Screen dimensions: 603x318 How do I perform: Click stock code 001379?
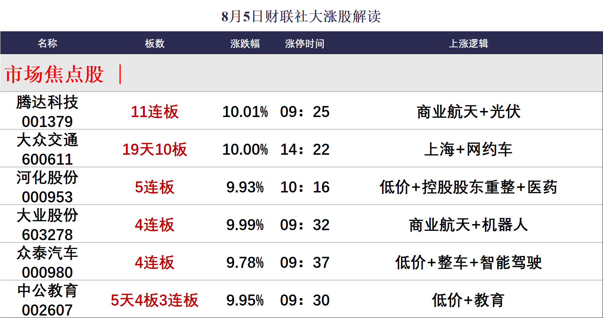pos(47,122)
